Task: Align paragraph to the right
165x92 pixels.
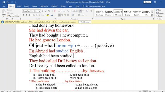Action: click(x=65, y=15)
